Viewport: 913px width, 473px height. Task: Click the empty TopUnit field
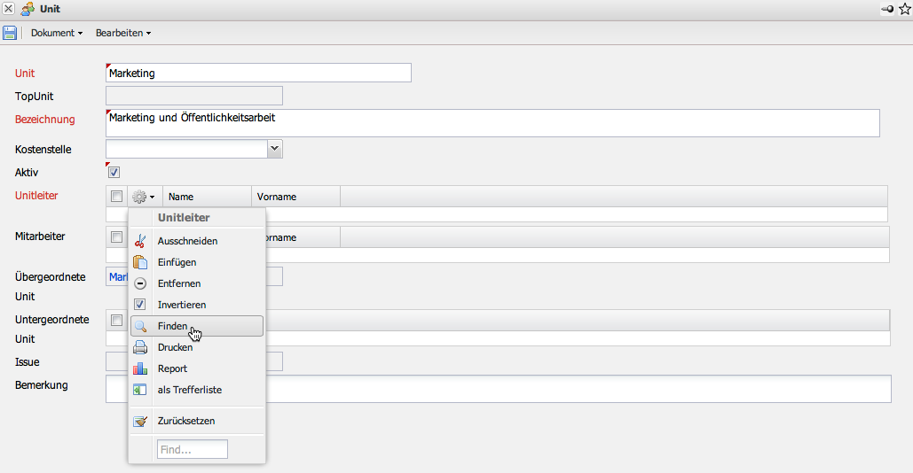tap(194, 96)
